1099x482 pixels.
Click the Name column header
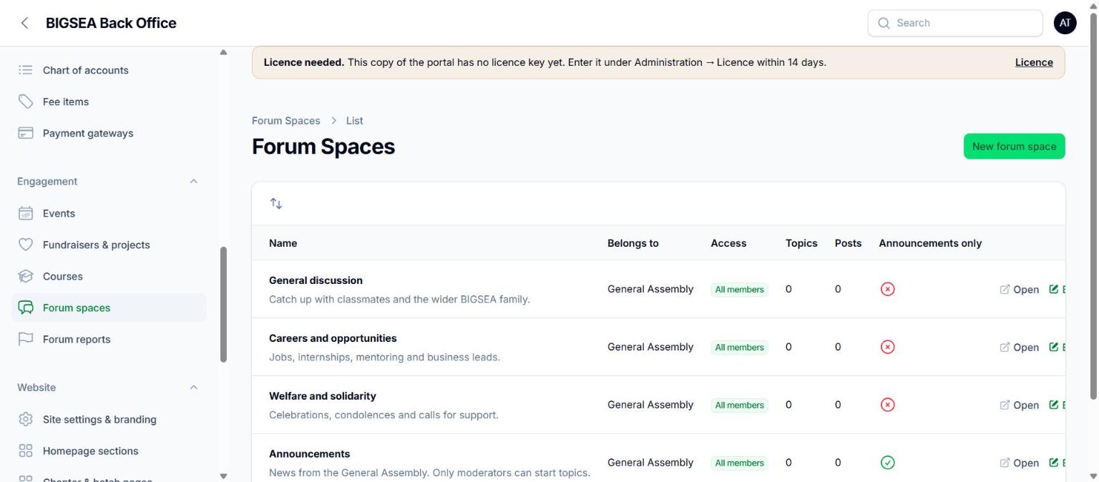[x=283, y=243]
